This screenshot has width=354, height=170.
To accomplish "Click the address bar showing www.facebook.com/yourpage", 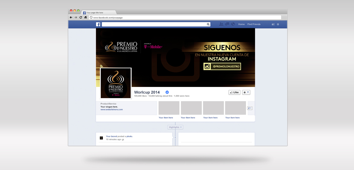I will [185, 17].
